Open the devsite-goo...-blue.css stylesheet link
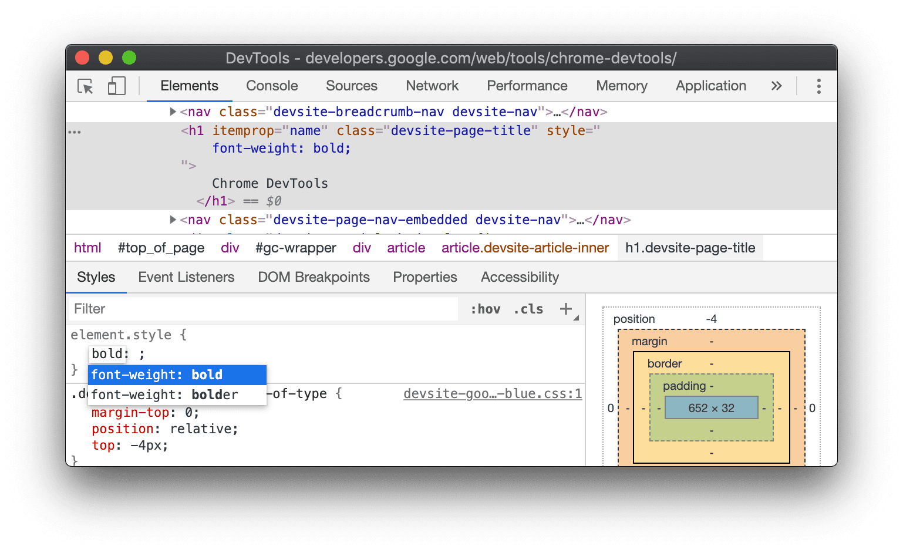903x553 pixels. 492,393
